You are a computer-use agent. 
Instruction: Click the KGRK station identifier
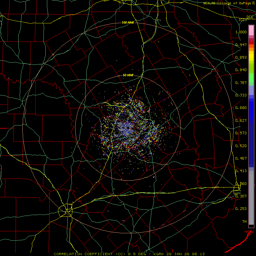tap(159, 254)
